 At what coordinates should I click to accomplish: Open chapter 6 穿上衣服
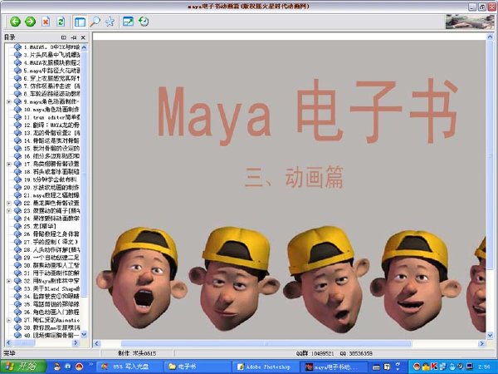[x=51, y=78]
